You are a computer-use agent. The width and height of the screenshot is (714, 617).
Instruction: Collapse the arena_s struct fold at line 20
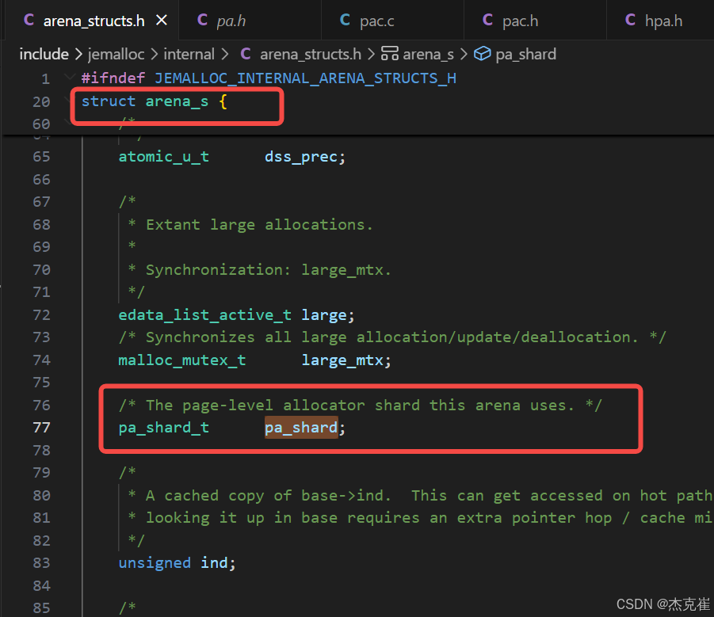click(x=67, y=101)
